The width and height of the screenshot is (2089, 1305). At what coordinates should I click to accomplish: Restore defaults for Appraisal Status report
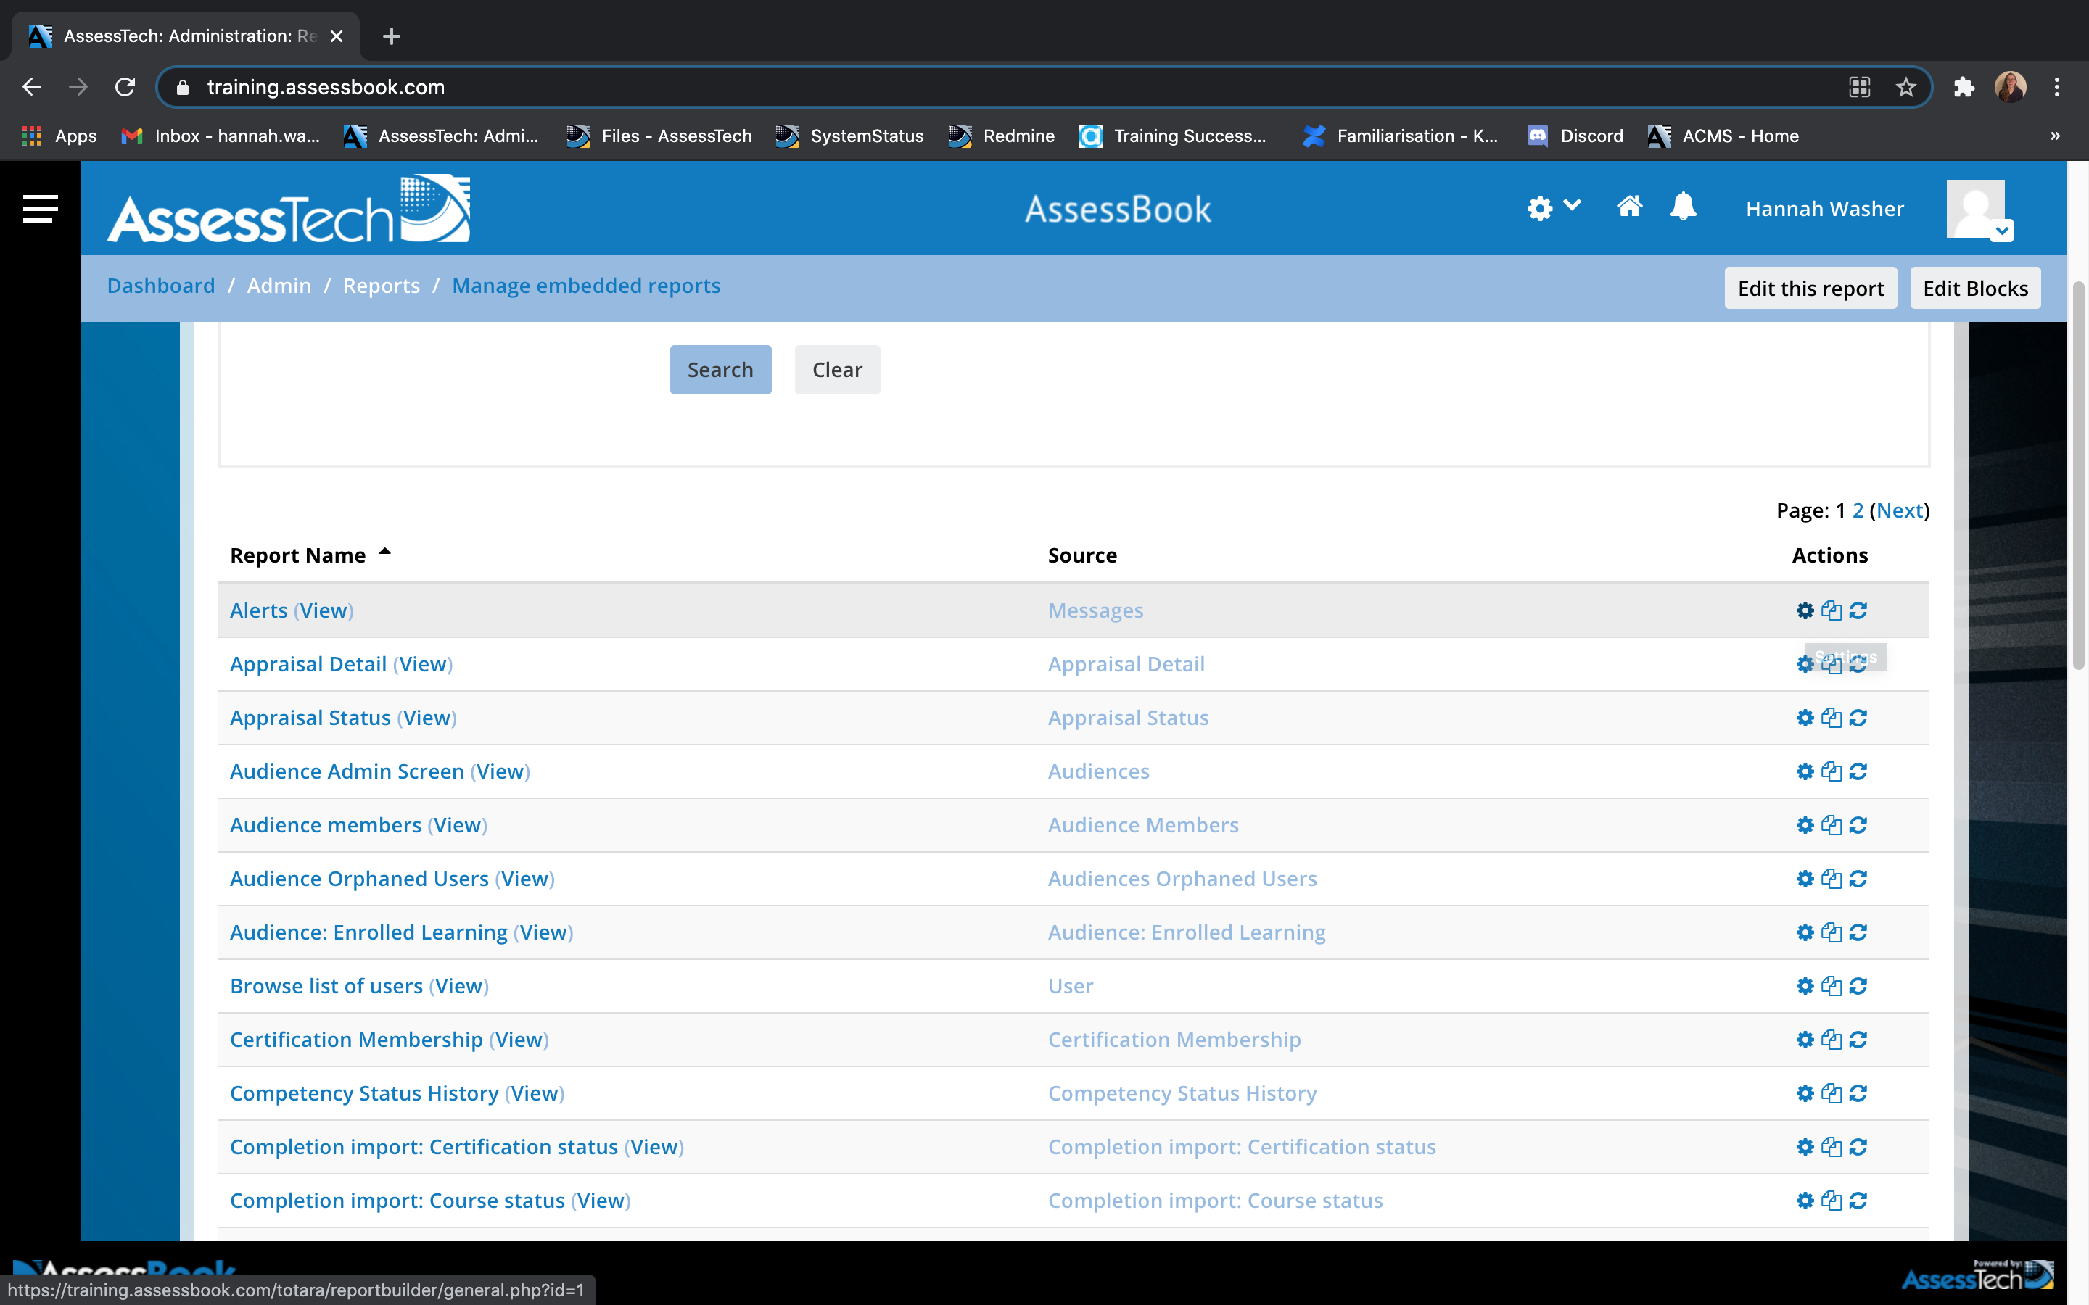pos(1858,717)
